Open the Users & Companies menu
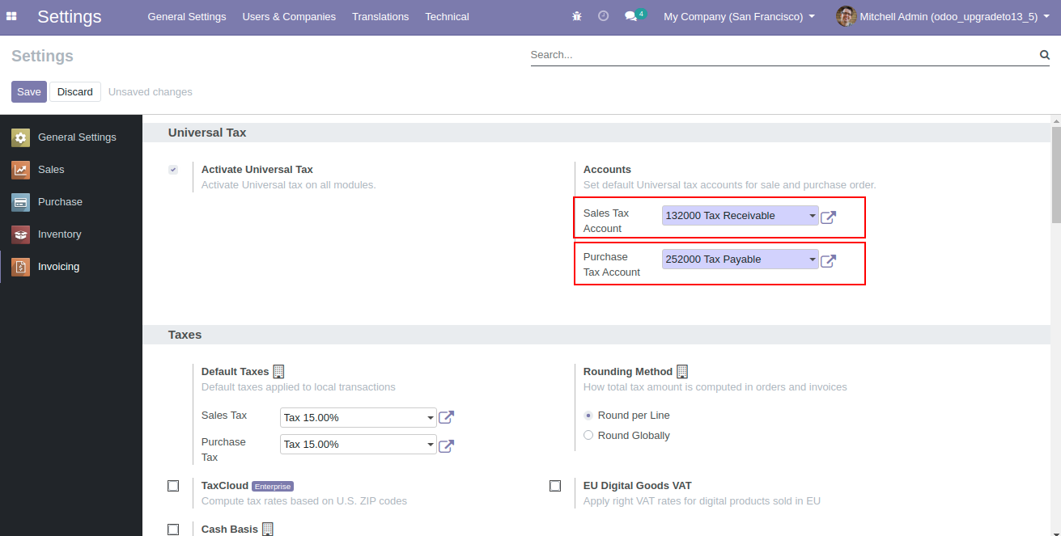 pos(289,16)
